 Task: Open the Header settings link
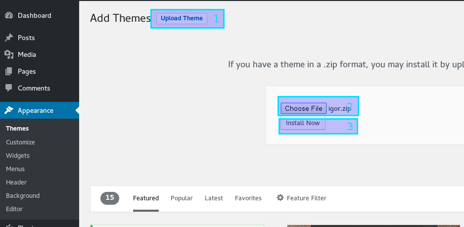coord(16,182)
